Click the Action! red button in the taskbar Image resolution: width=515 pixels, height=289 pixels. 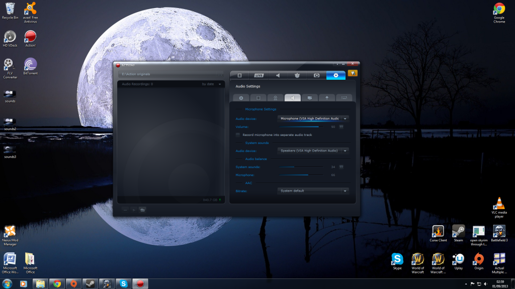click(x=140, y=284)
